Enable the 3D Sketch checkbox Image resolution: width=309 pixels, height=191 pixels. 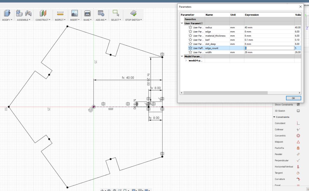tap(298, 111)
